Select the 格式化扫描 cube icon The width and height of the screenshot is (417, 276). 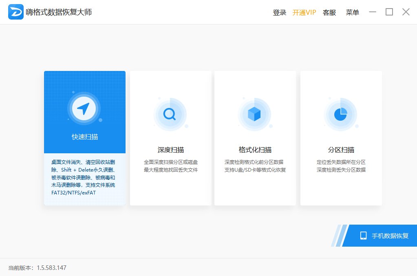255,115
